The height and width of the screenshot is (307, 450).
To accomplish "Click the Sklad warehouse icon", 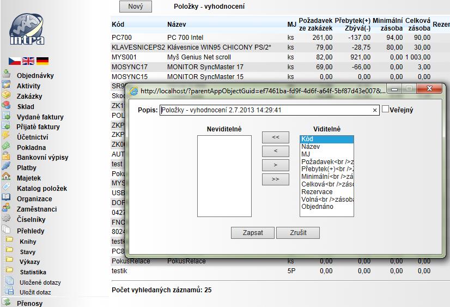I will point(7,106).
